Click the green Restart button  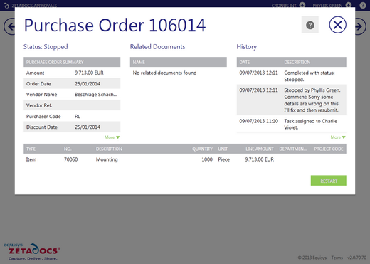[329, 181]
